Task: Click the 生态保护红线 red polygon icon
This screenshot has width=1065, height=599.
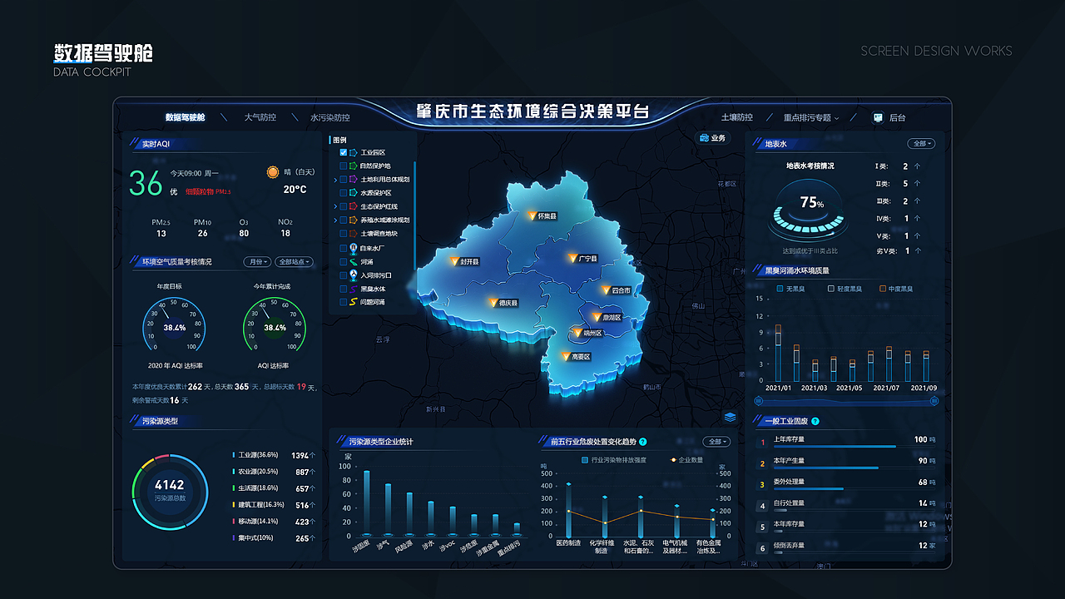Action: pos(353,206)
